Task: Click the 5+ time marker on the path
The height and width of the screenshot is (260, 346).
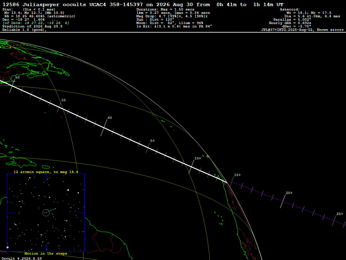Action: [152, 141]
